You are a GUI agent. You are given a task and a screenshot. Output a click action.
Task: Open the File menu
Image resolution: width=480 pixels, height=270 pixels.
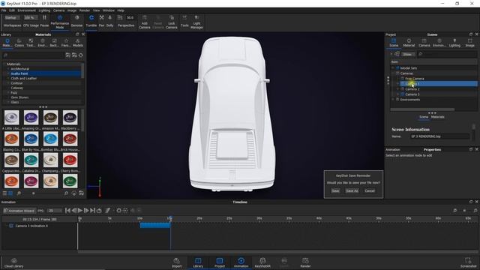[x=4, y=10]
